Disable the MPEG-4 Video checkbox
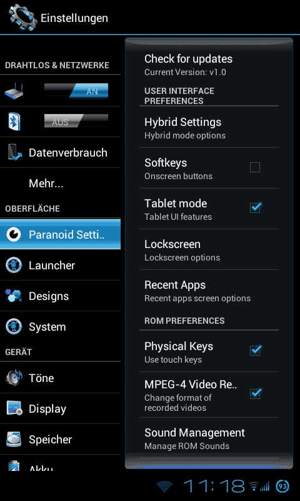The width and height of the screenshot is (300, 501). [256, 394]
